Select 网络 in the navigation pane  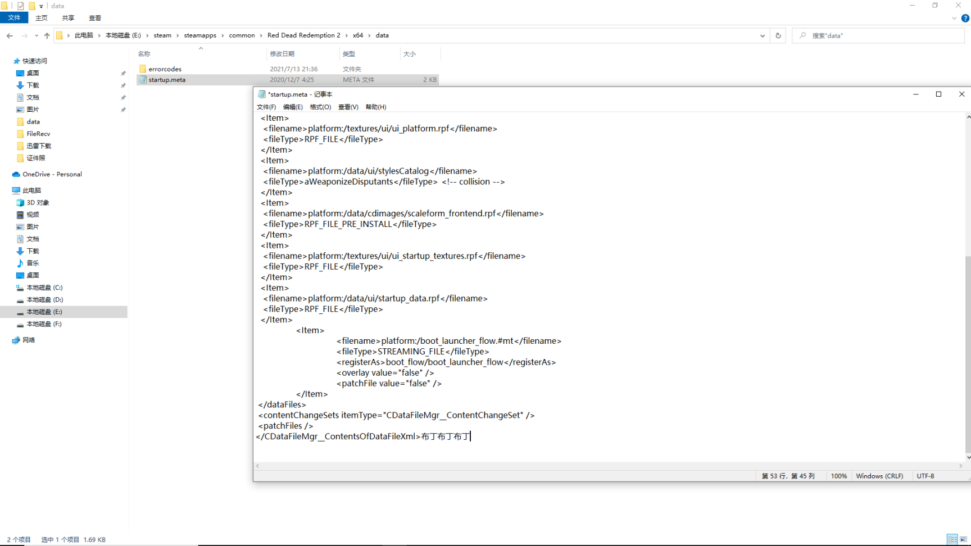coord(29,340)
